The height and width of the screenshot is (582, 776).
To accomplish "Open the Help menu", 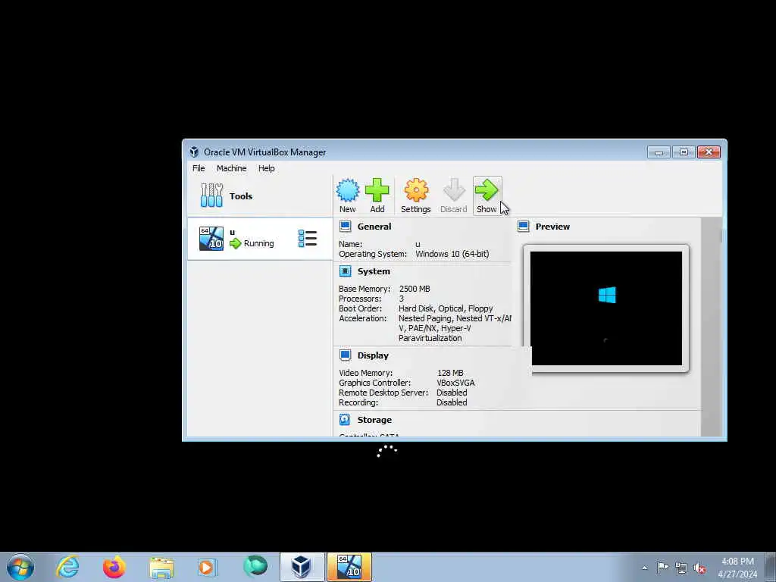I will pos(266,168).
